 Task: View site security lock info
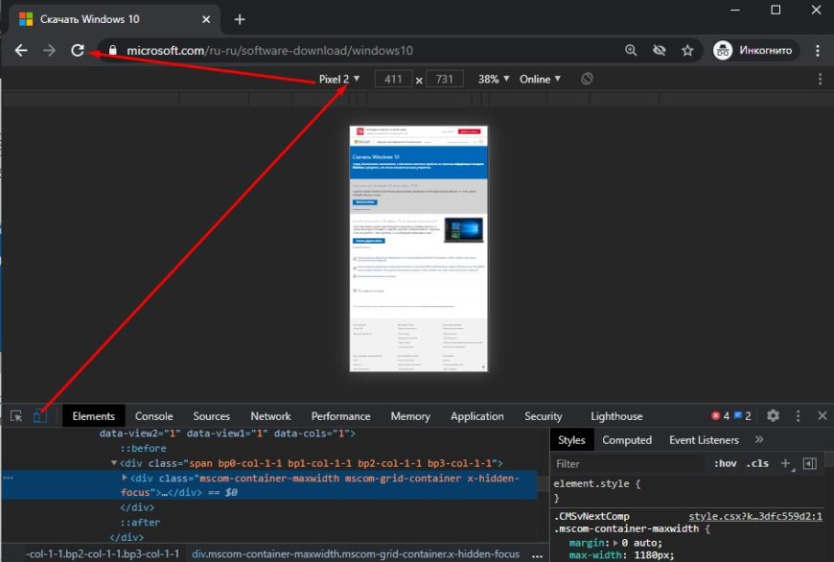pyautogui.click(x=112, y=51)
